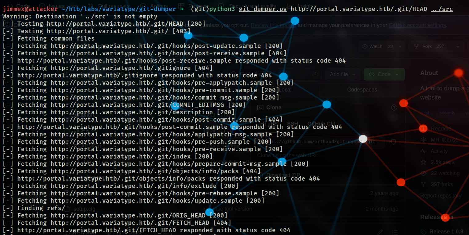Open Release 1.0.8 link
The image size is (469, 235).
(x=446, y=232)
